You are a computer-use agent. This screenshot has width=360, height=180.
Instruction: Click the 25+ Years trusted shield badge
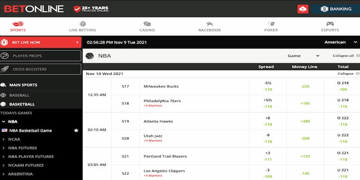[x=91, y=9]
